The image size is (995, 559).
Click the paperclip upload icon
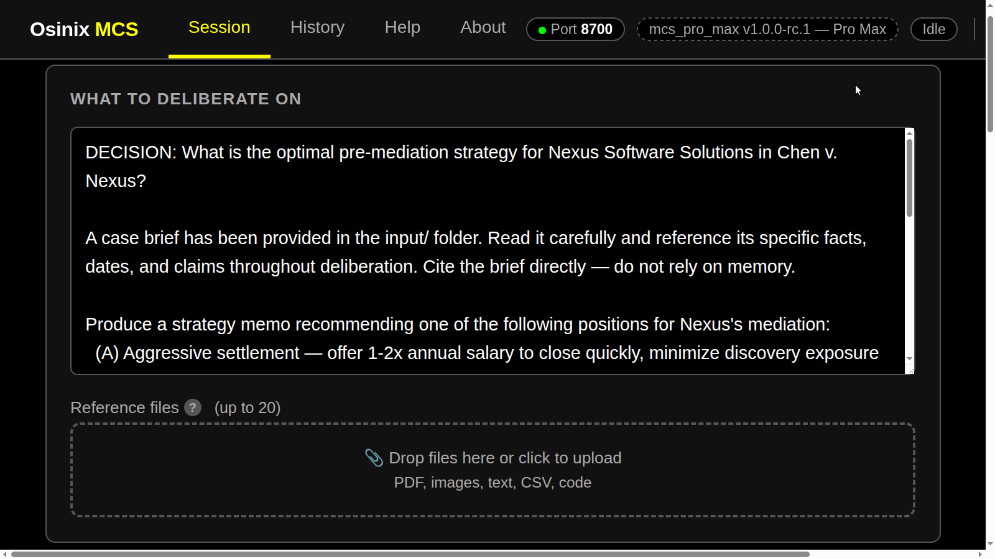(x=374, y=458)
